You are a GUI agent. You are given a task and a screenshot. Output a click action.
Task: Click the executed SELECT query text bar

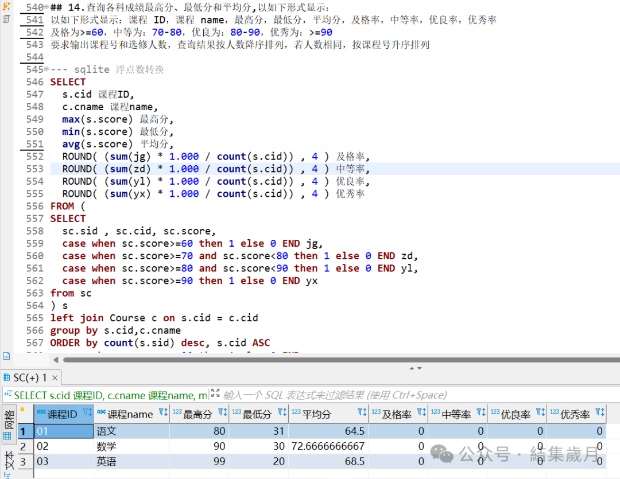click(x=110, y=395)
